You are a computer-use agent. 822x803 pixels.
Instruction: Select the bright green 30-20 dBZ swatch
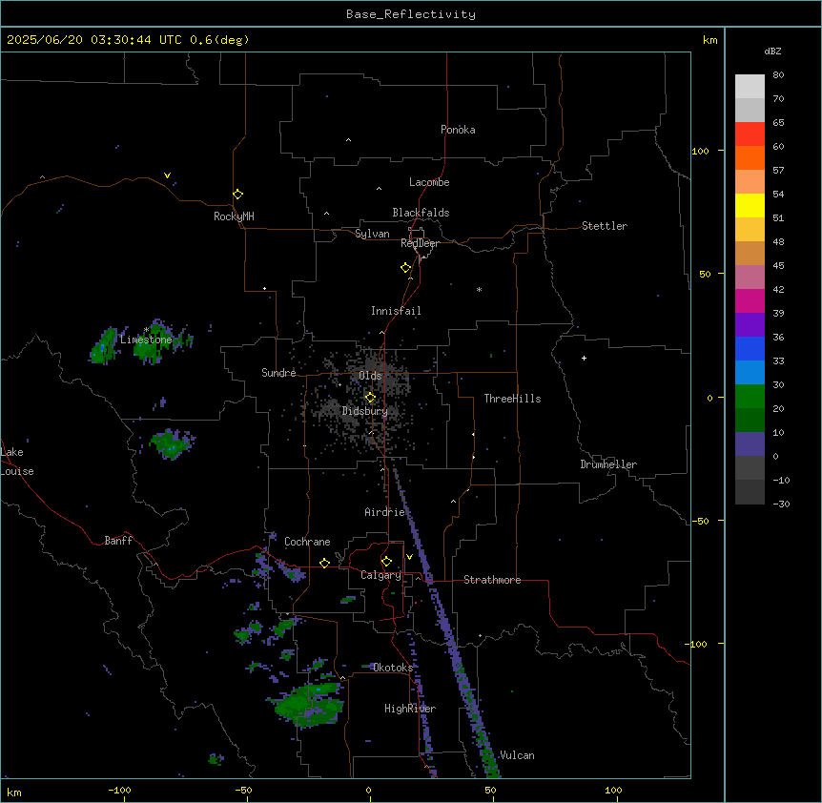(750, 397)
